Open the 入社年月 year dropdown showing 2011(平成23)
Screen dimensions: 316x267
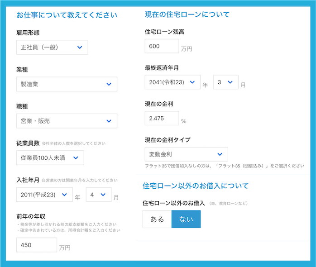(44, 195)
